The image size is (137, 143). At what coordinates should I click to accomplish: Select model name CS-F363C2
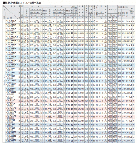tap(11, 132)
